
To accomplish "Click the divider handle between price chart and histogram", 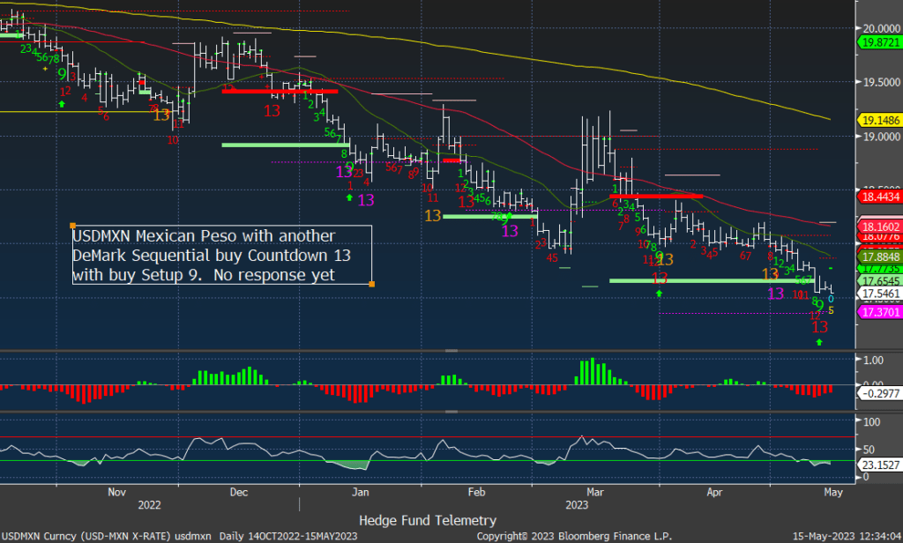I will pos(451,351).
